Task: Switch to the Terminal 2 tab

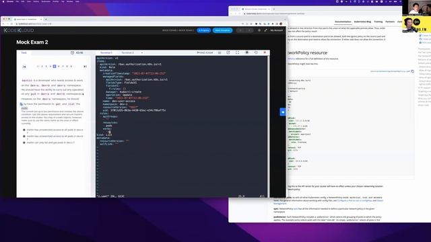Action: coord(127,52)
